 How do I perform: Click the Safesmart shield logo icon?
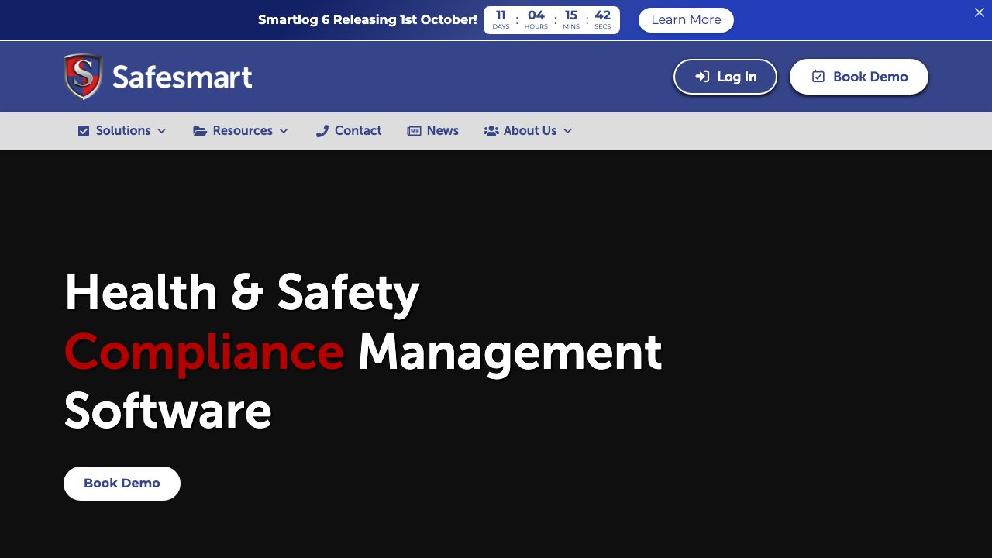[83, 77]
